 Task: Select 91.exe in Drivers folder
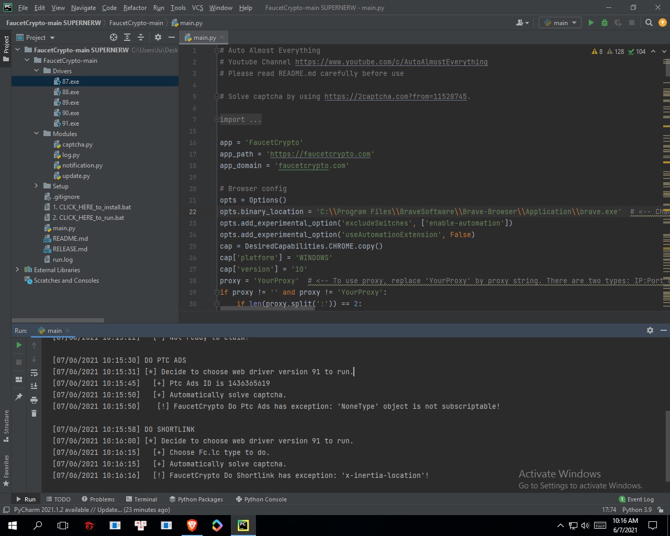(x=70, y=123)
